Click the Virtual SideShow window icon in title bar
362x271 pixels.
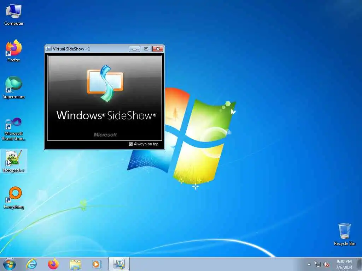[48, 49]
